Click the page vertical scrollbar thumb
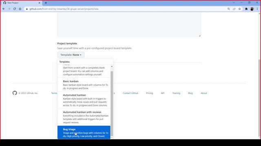 coord(259,99)
